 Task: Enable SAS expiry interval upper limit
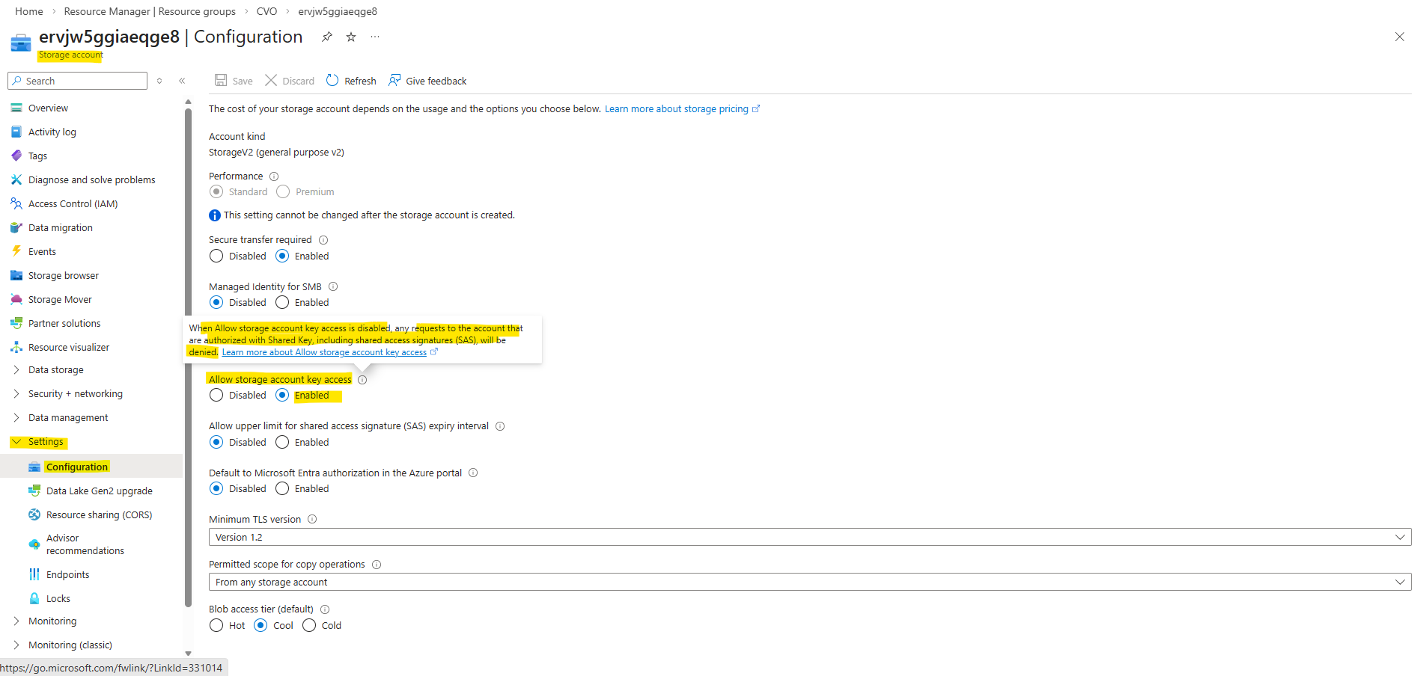tap(282, 442)
